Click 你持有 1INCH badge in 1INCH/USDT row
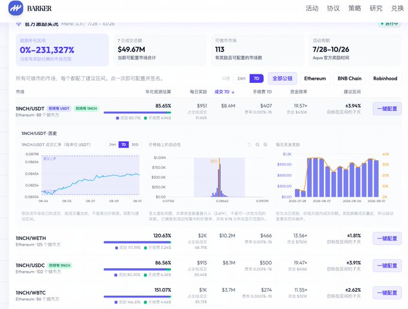Screen dimensions: 408x309 [x=86, y=109]
